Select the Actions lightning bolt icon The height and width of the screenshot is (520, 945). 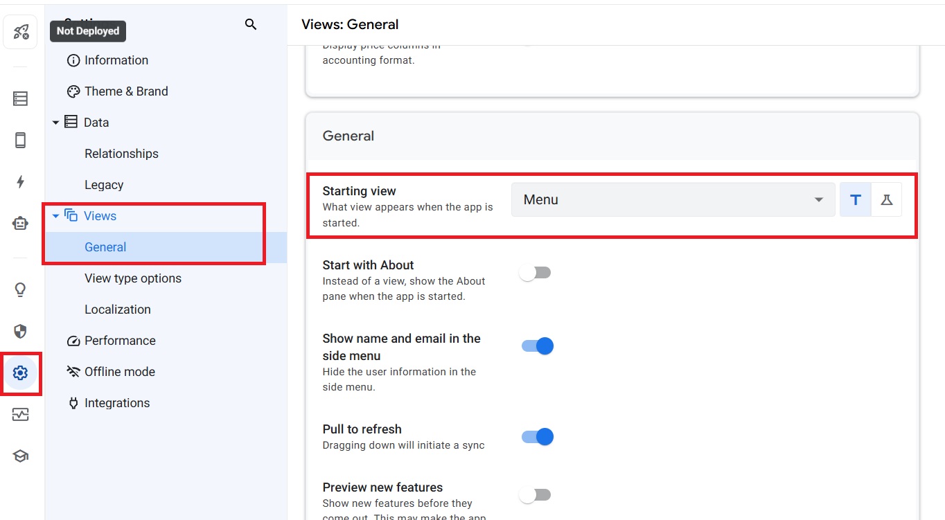click(x=20, y=182)
